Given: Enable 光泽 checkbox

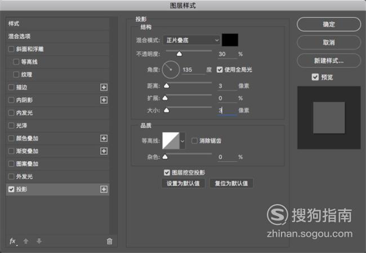Looking at the screenshot, I should (11, 125).
